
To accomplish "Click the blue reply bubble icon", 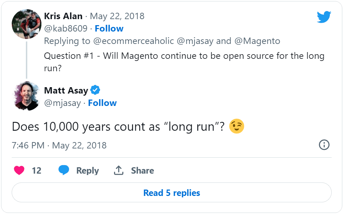I will tap(64, 170).
